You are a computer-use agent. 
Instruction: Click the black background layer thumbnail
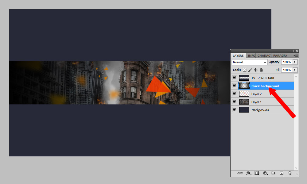coord(244,86)
